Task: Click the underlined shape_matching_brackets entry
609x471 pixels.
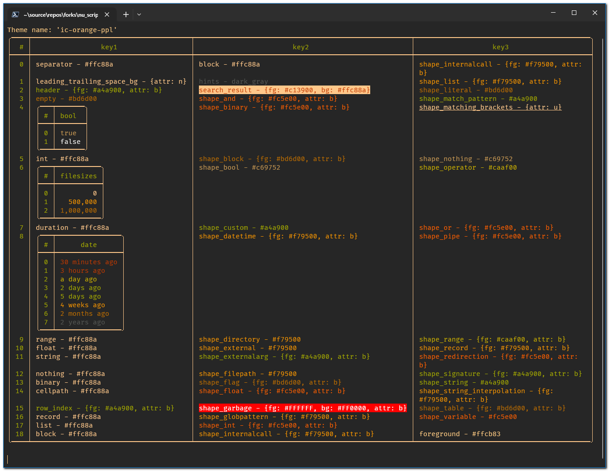Action: [490, 107]
